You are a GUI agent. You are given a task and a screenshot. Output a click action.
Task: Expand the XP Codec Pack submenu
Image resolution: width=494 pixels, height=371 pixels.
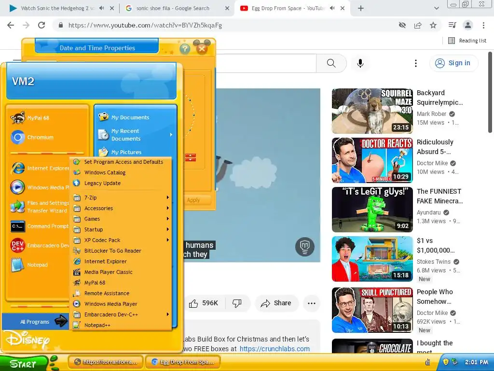pyautogui.click(x=121, y=240)
